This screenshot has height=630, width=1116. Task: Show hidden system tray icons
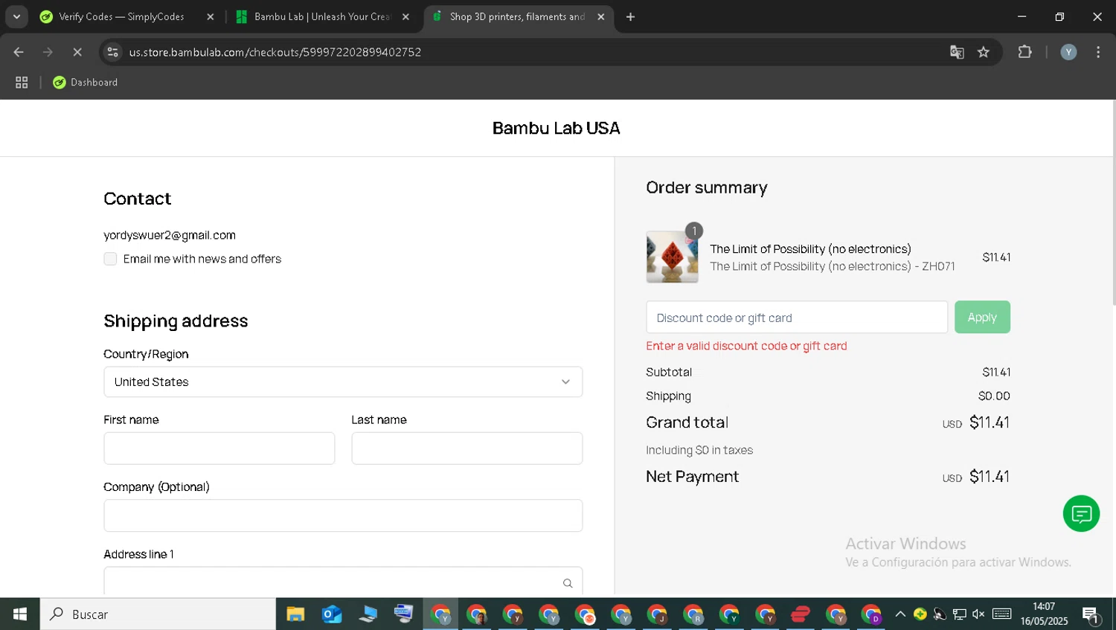point(900,614)
